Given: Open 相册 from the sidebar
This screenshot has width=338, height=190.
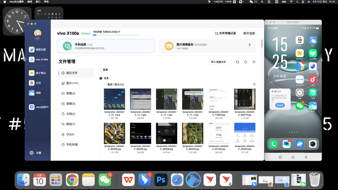Looking at the screenshot, I should [35, 93].
